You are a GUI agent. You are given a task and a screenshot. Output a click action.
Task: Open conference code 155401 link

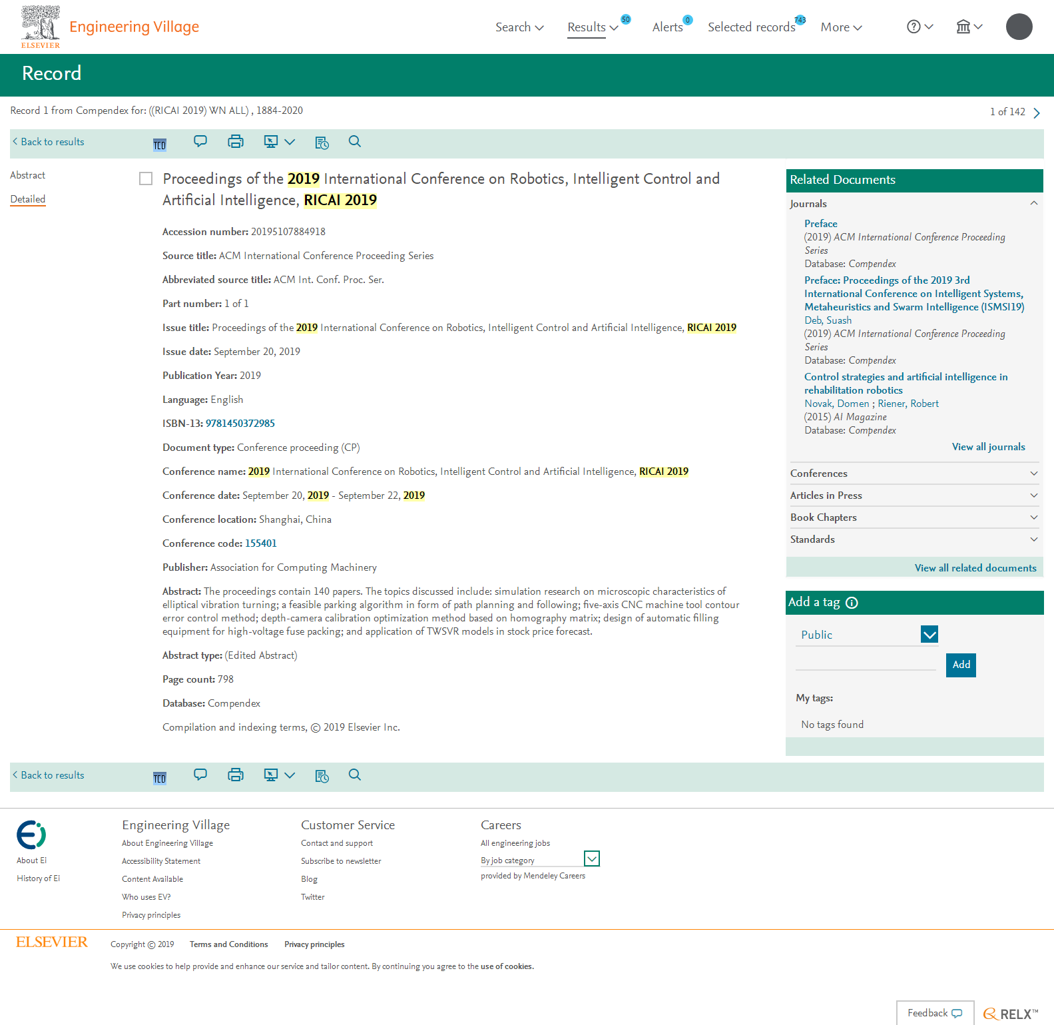[260, 543]
